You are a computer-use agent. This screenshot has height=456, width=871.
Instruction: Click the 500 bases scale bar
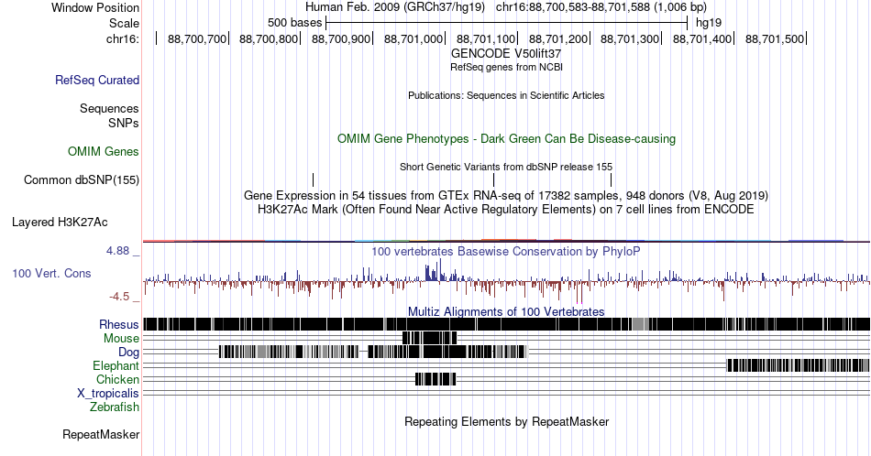point(507,23)
